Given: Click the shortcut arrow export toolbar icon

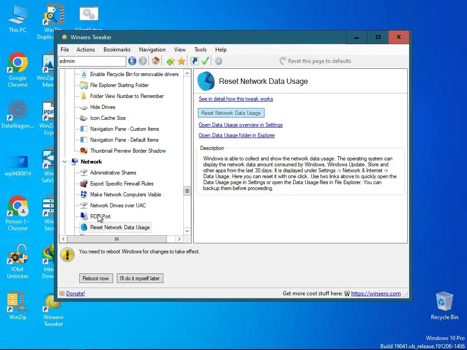Looking at the screenshot, I should [x=194, y=61].
